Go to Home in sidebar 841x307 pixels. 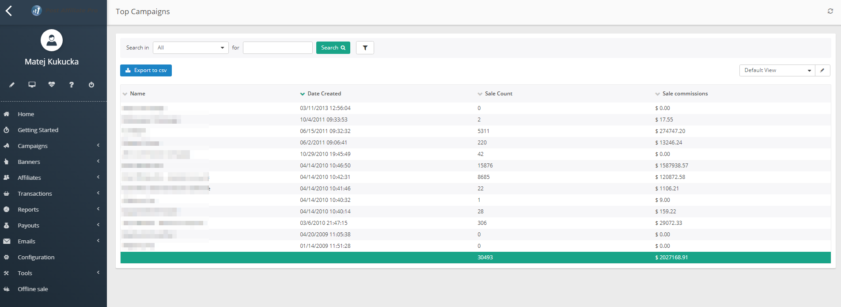26,114
